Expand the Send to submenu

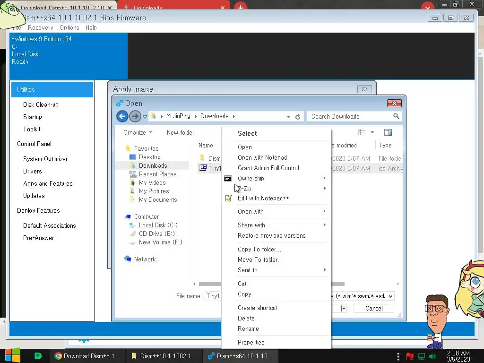click(324, 270)
